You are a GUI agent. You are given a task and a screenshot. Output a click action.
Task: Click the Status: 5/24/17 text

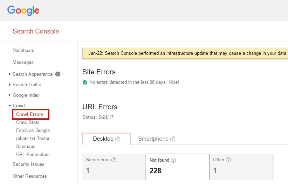point(98,117)
